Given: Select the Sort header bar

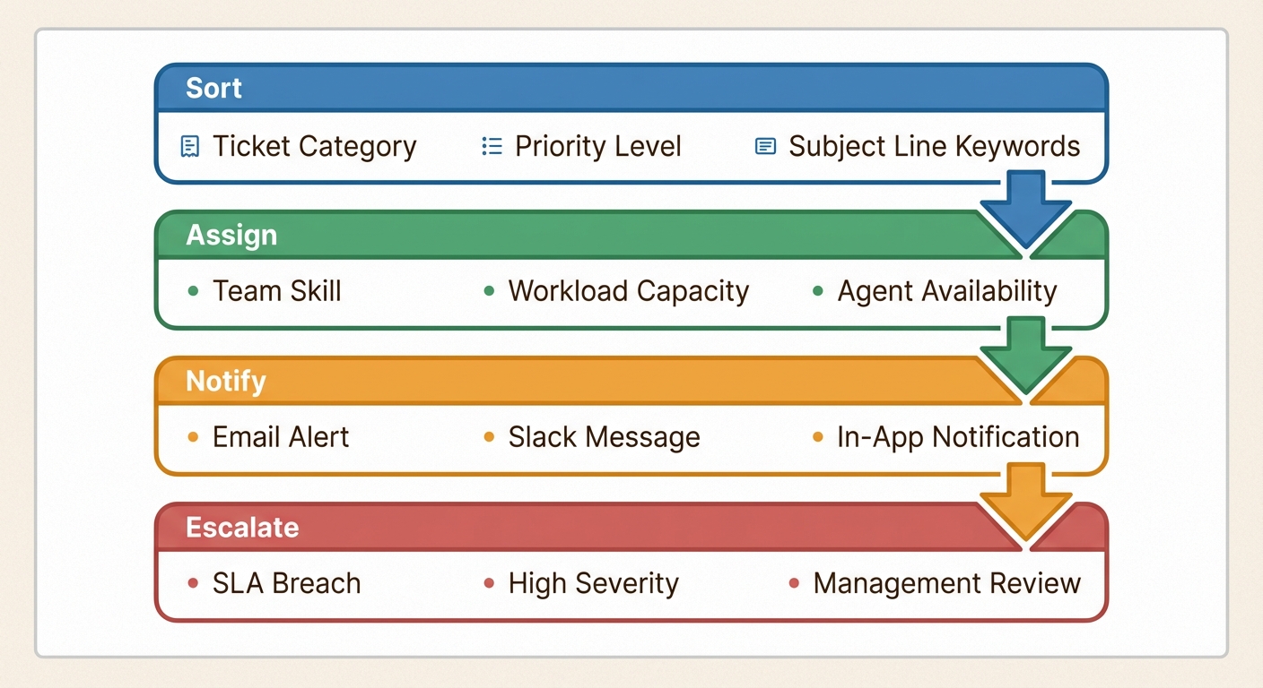Looking at the screenshot, I should pos(574,88).
